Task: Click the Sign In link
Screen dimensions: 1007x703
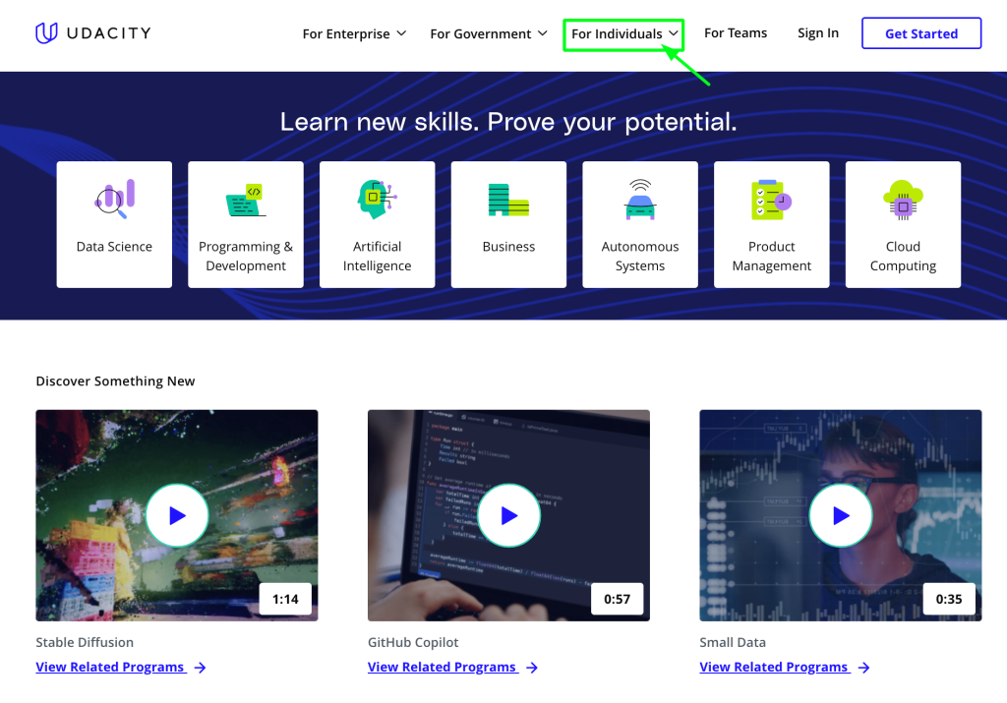Action: [818, 32]
